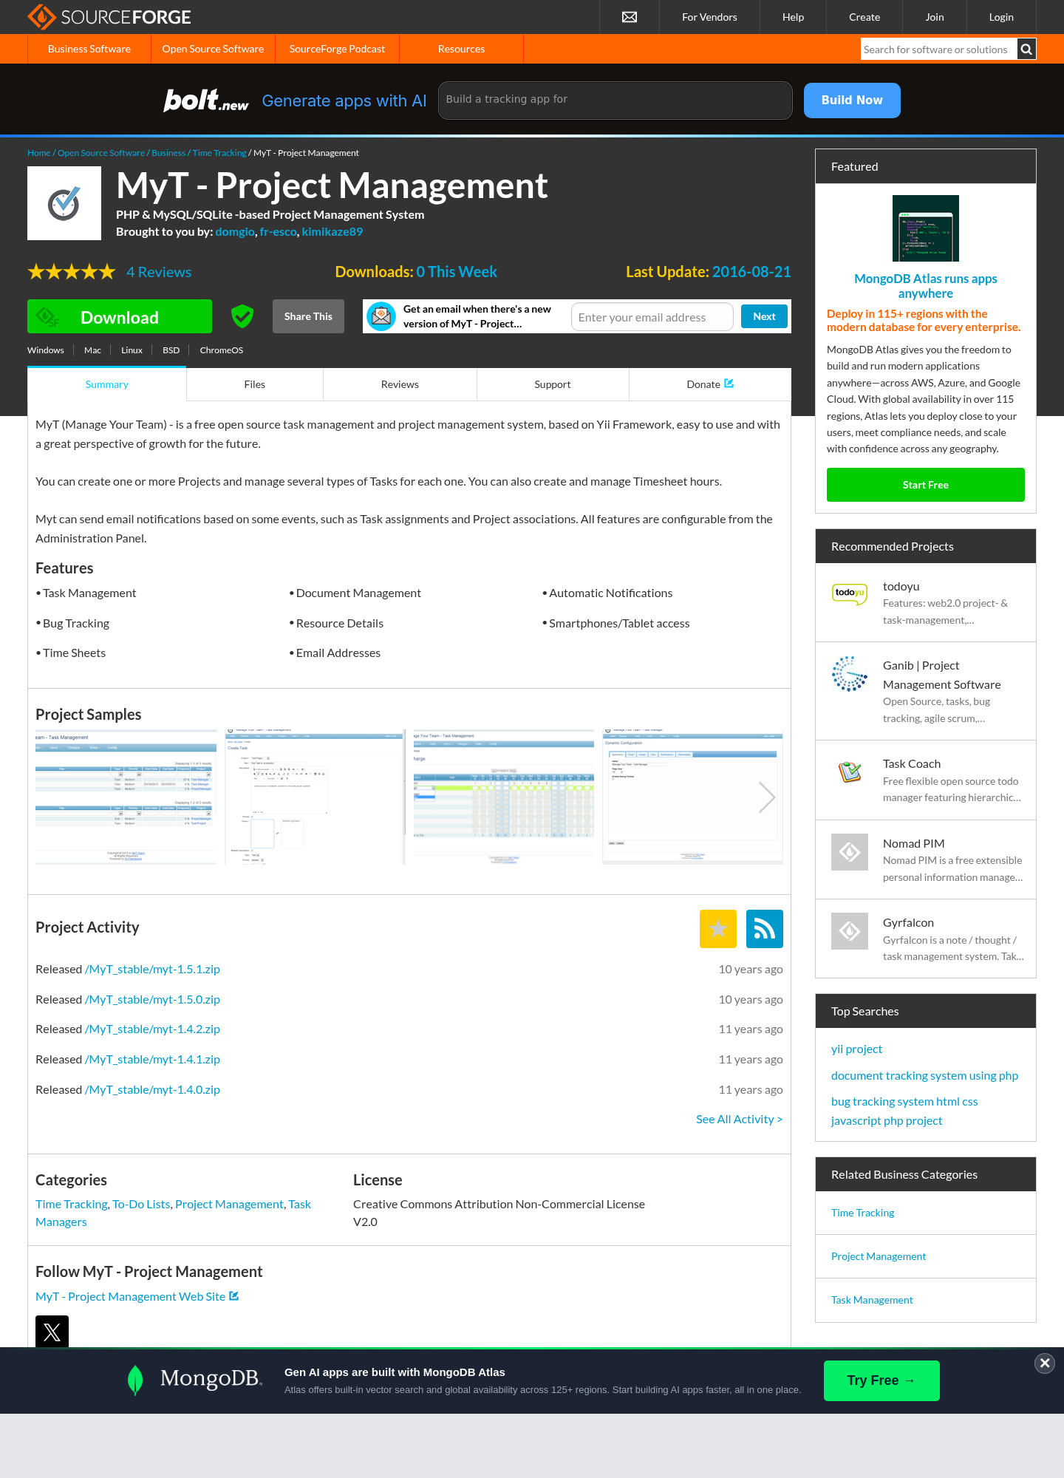1064x1478 pixels.
Task: Click the green Download button
Action: pyautogui.click(x=120, y=316)
